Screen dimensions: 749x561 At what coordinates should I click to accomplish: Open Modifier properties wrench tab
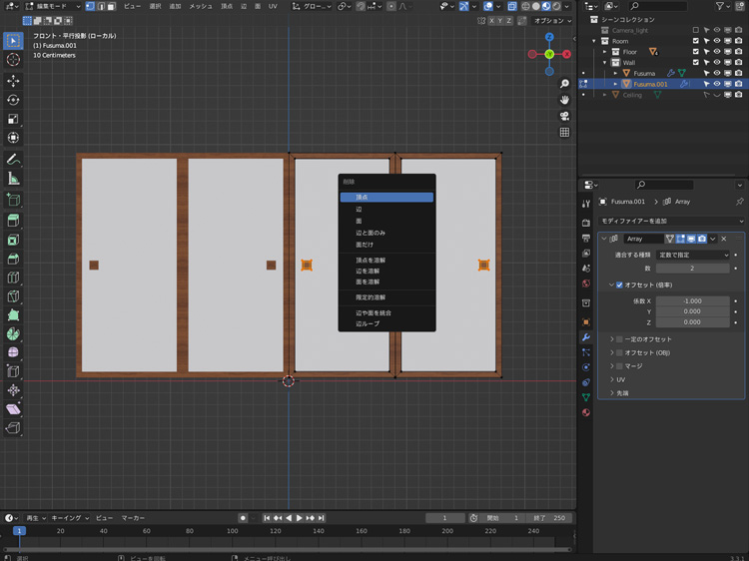pos(586,337)
